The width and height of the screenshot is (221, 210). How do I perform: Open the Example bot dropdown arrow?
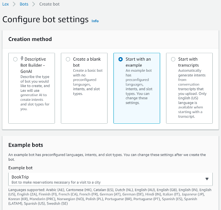point(207,179)
